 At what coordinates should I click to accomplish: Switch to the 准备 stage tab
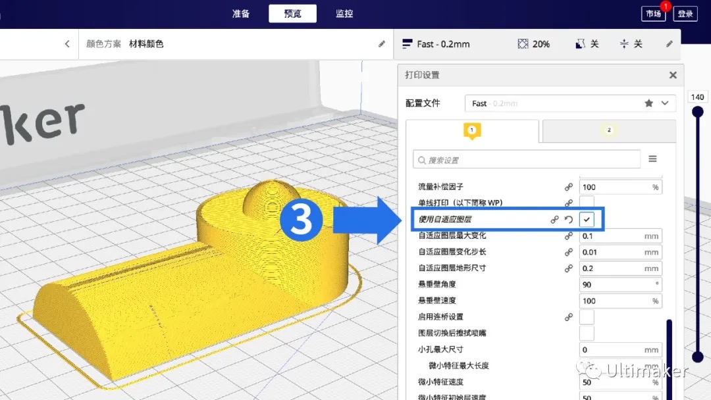241,14
